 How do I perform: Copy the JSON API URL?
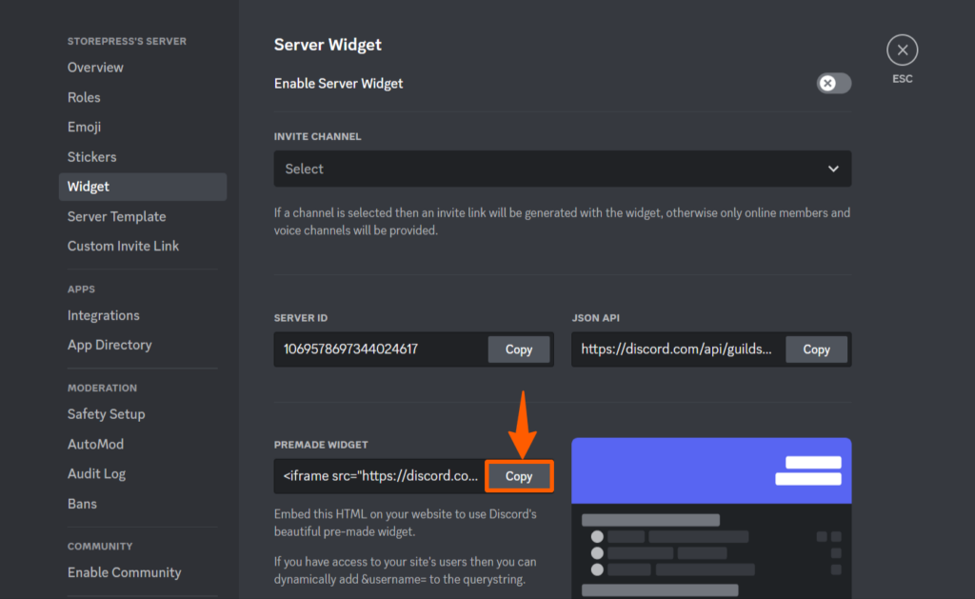(816, 349)
